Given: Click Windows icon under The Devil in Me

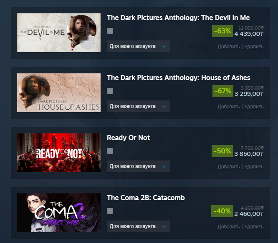Looking at the screenshot, I should click(110, 31).
